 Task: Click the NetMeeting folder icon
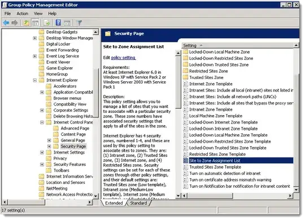tap(41, 188)
